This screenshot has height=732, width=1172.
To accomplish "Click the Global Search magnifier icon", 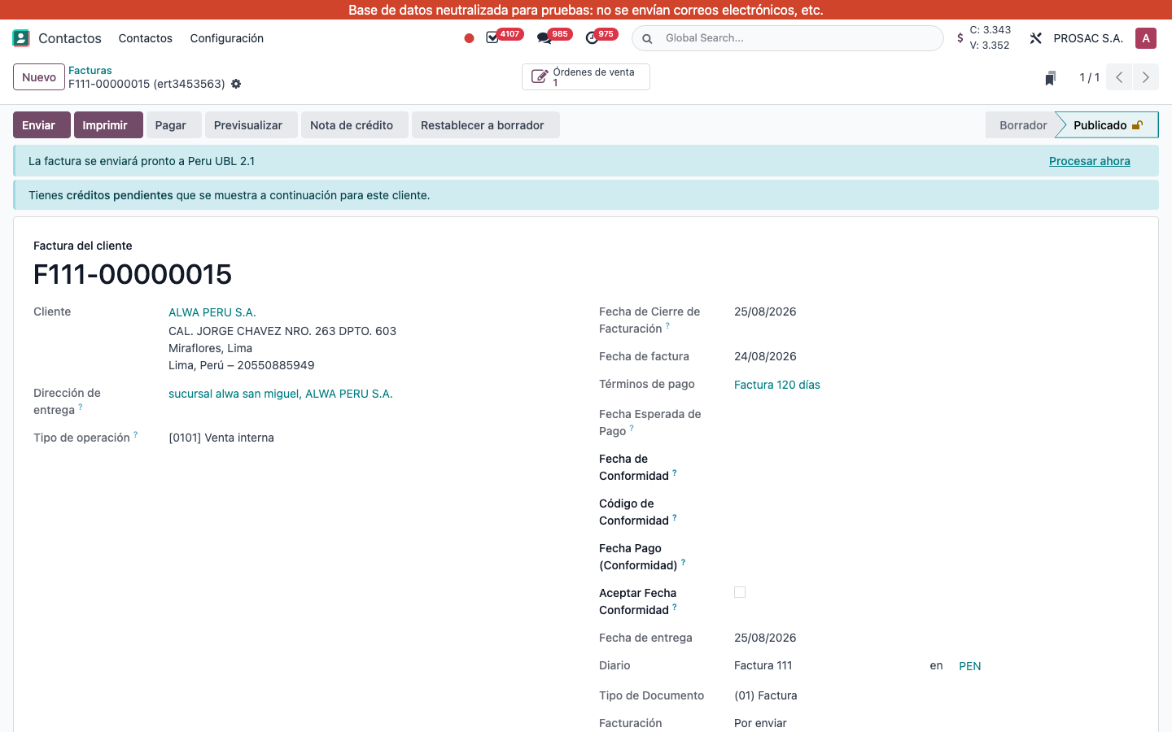I will coord(647,38).
